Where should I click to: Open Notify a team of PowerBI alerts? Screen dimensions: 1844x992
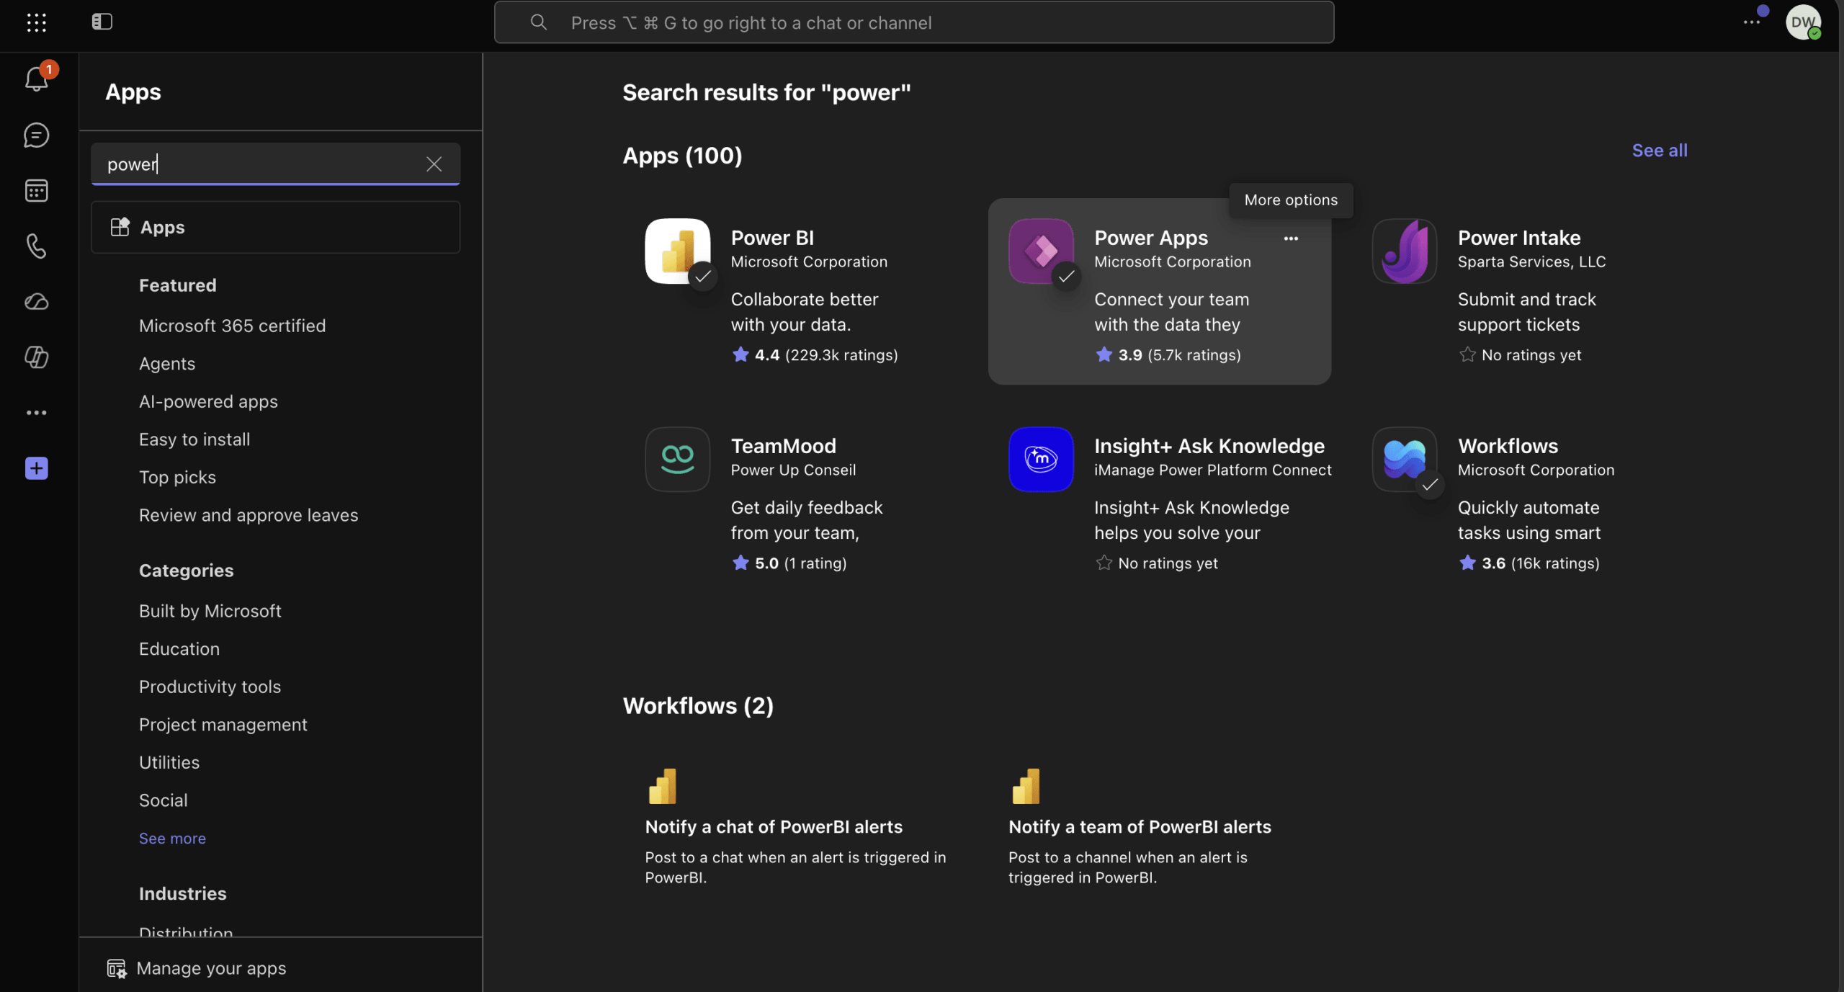coord(1140,827)
